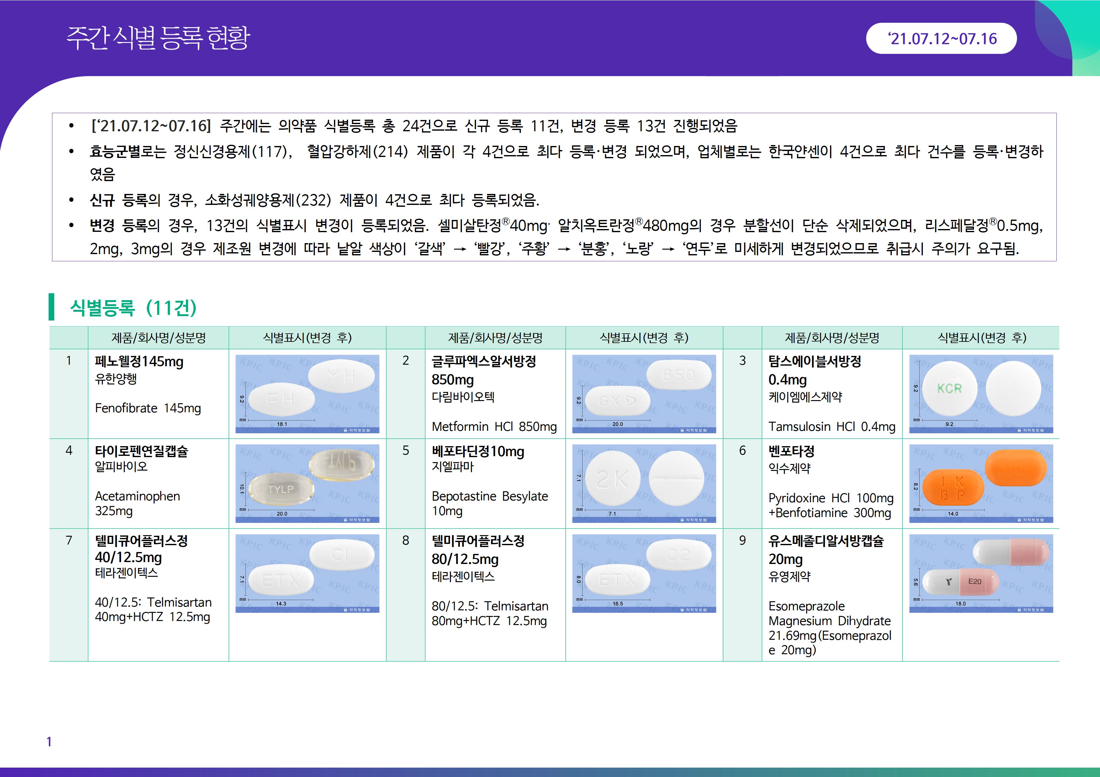This screenshot has height=777, width=1100.
Task: Click the date range badge '21.07.12~07.16
Action: click(x=941, y=38)
